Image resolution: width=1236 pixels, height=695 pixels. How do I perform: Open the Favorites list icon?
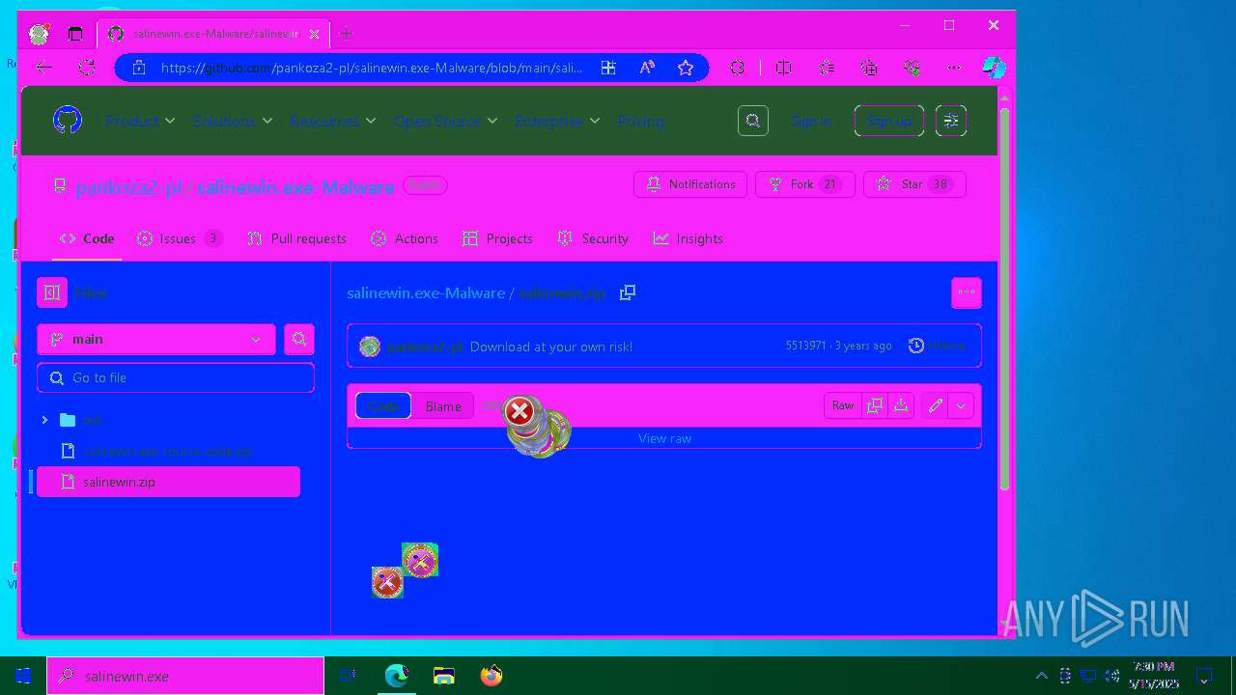(x=827, y=68)
